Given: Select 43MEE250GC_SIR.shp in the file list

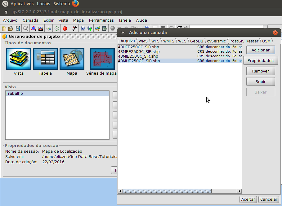Looking at the screenshot, I should [139, 51].
